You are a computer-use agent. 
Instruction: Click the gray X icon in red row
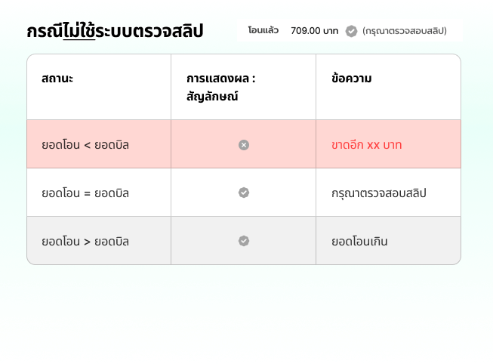point(244,145)
